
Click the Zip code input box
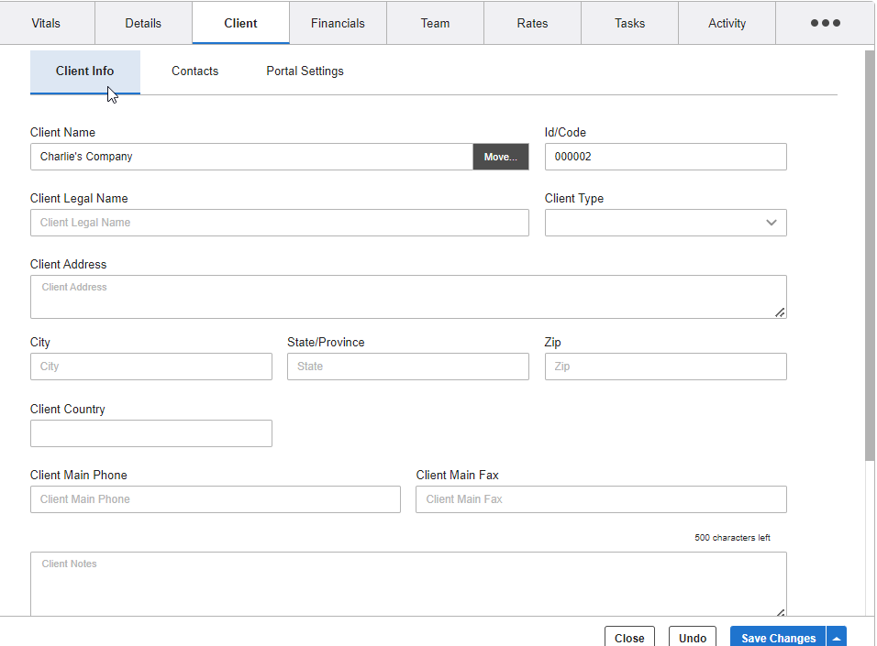pos(665,367)
